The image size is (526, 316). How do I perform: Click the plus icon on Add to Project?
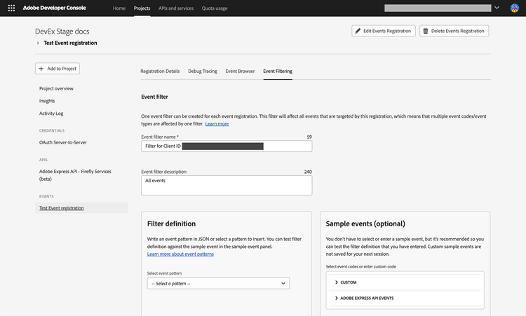(41, 69)
